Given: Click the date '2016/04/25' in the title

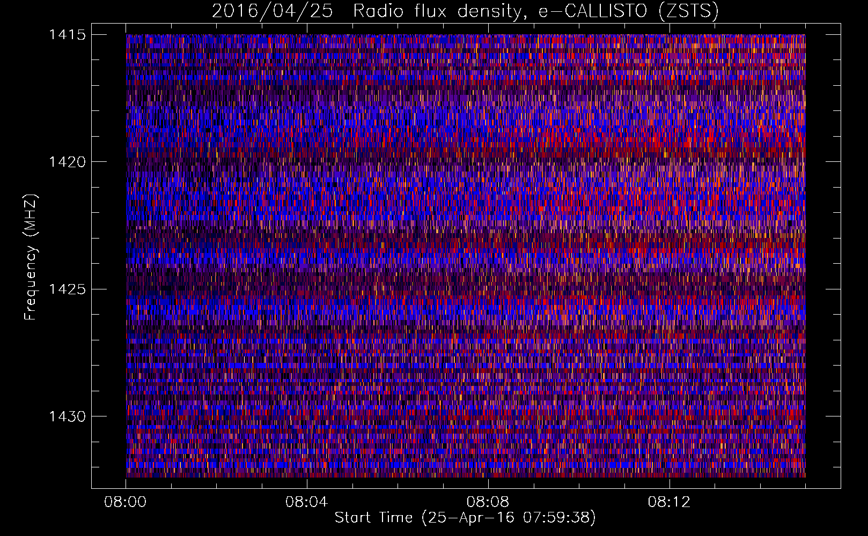Looking at the screenshot, I should (x=273, y=11).
